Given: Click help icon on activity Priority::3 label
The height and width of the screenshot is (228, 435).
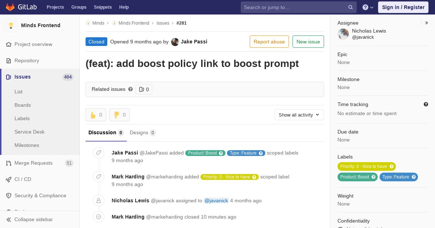Looking at the screenshot, I should coord(254,177).
